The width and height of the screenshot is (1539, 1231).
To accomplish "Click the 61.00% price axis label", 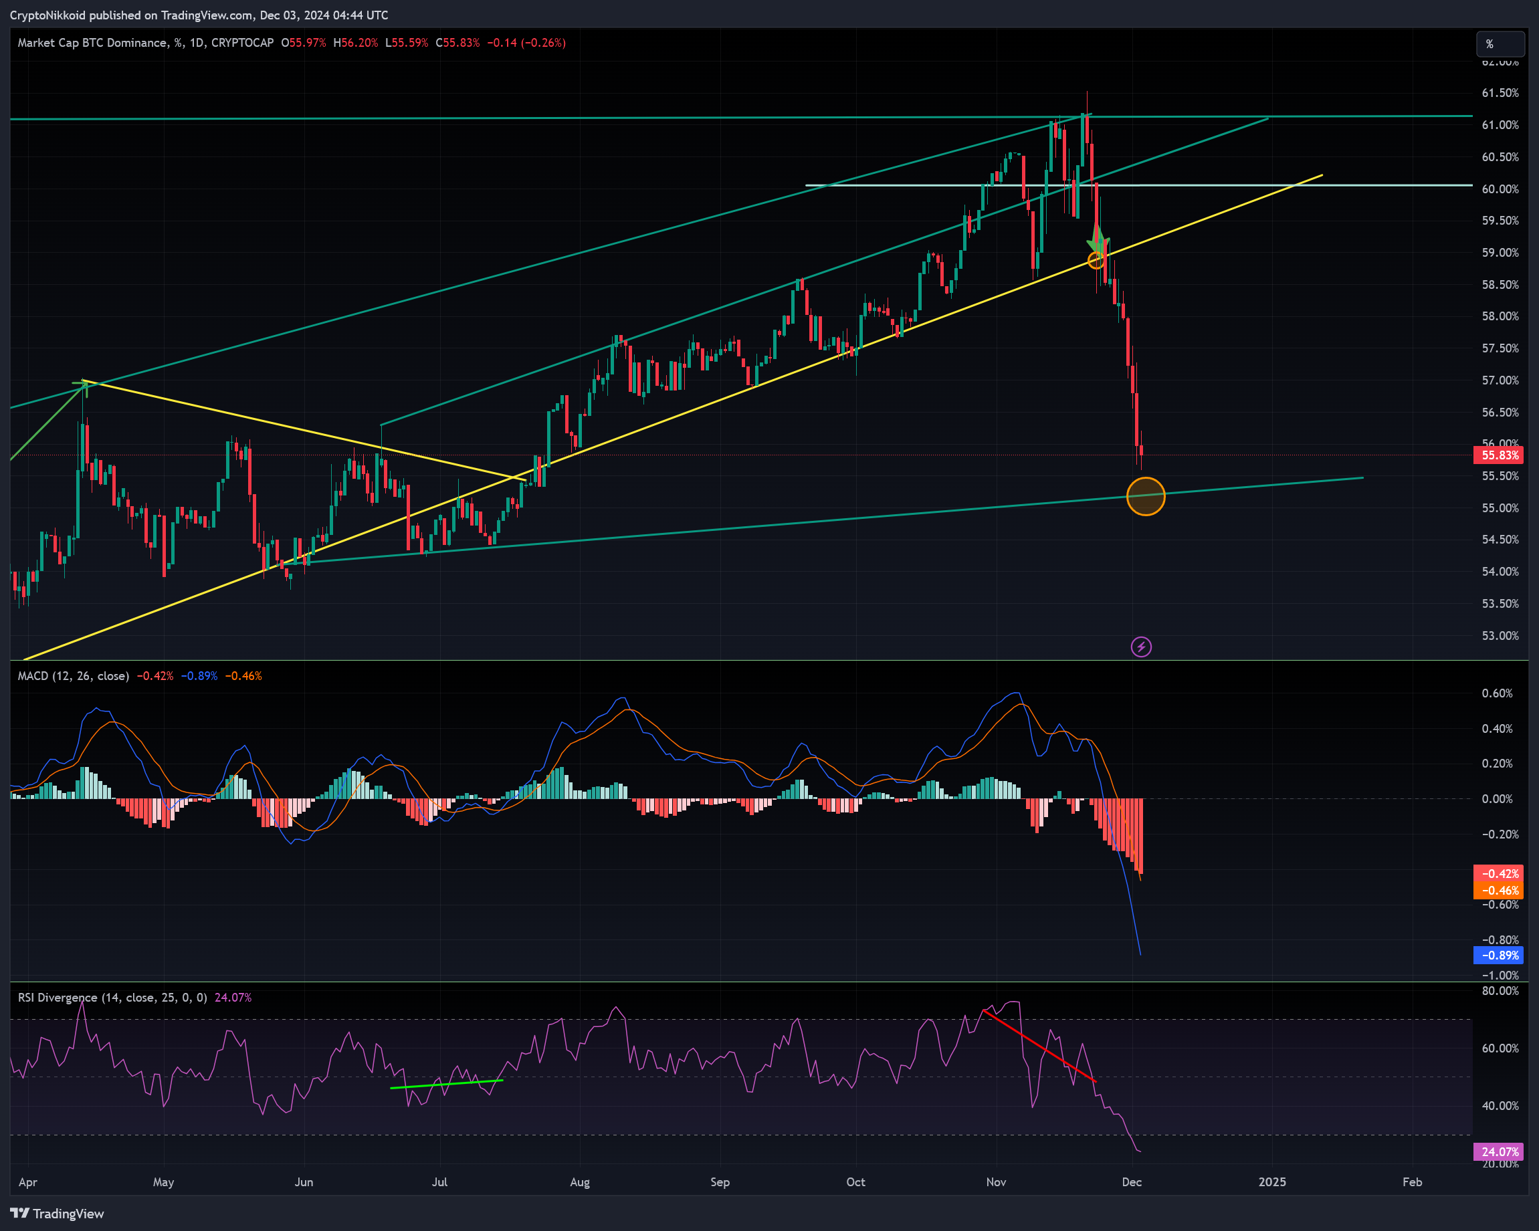I will click(x=1500, y=125).
